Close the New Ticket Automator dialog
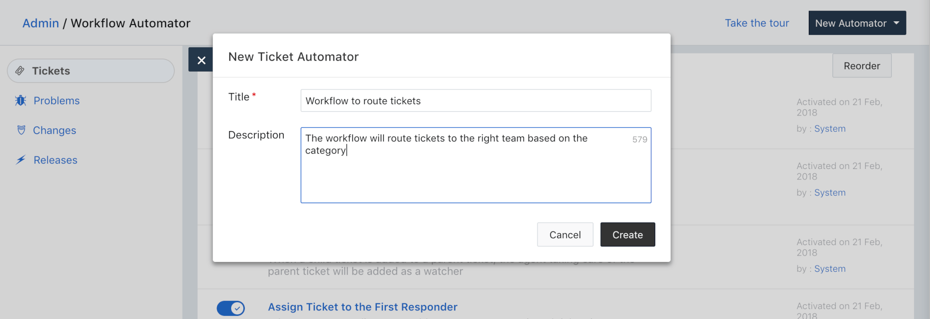930x319 pixels. 201,59
